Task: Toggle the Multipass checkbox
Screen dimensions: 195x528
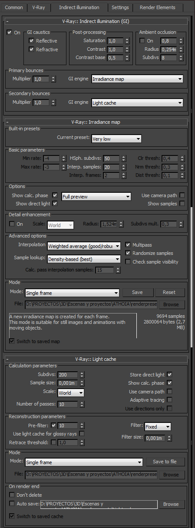Action: [128, 245]
